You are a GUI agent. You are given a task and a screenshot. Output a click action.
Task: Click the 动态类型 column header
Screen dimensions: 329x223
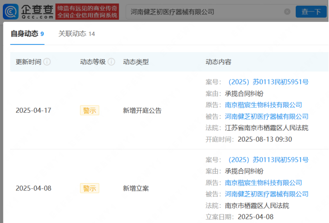(136, 62)
